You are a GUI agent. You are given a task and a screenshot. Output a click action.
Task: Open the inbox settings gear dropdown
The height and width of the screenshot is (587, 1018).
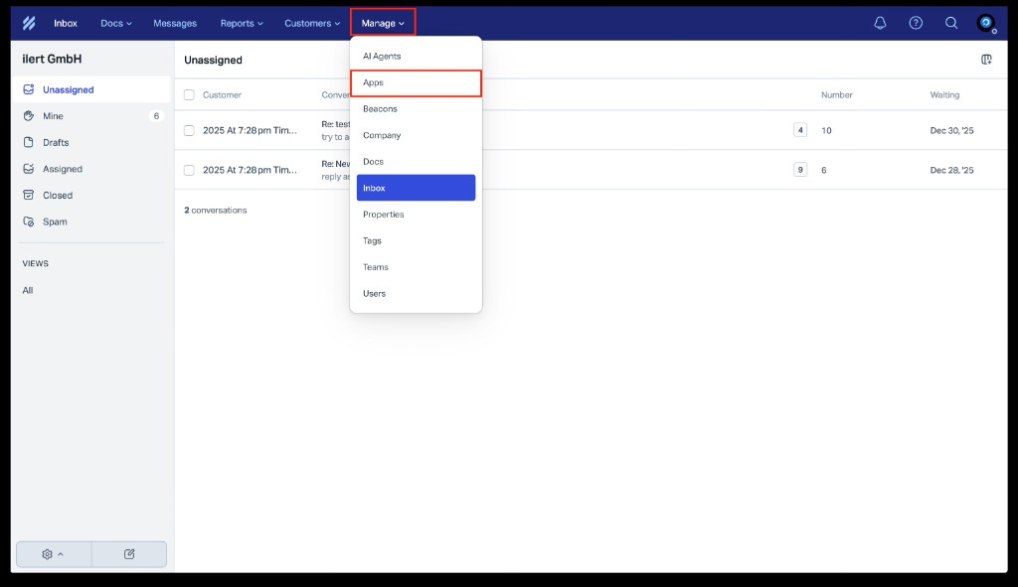pos(53,554)
